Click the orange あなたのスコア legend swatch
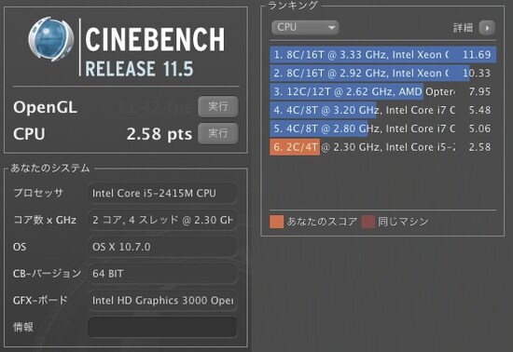 [x=276, y=222]
